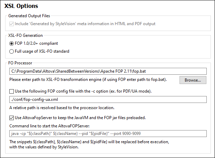215x158 pixels.
Task: Click the XSL-FO Generation group label
Action: (25, 35)
